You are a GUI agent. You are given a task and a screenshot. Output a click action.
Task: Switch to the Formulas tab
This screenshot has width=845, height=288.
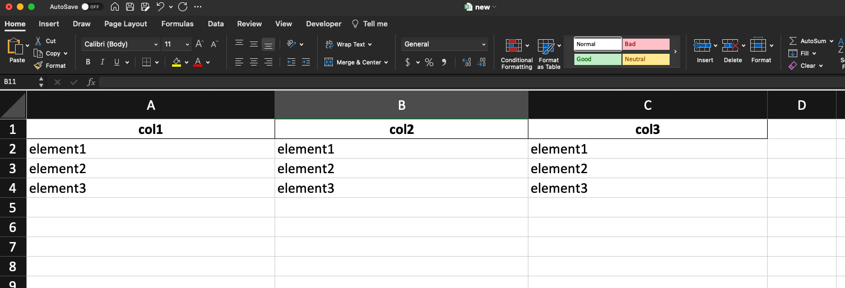[x=178, y=24]
